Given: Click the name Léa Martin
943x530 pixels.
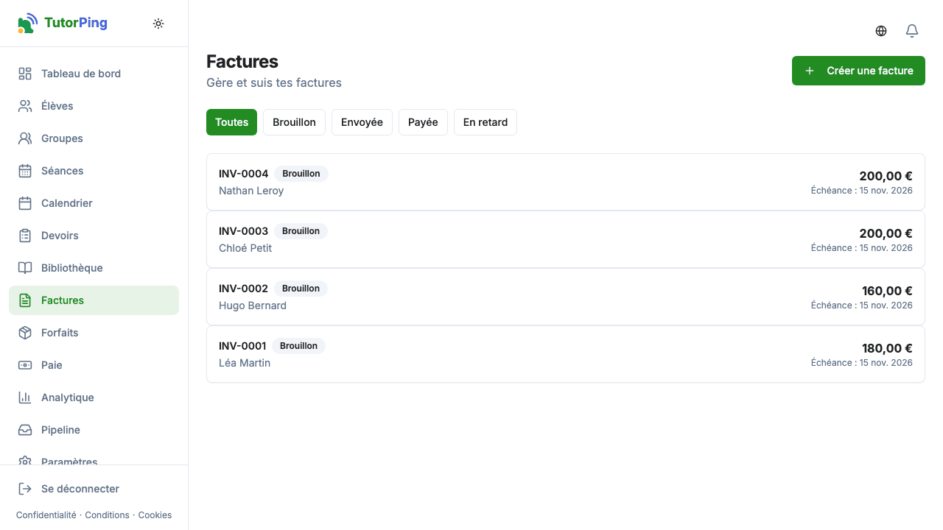Looking at the screenshot, I should click(245, 363).
